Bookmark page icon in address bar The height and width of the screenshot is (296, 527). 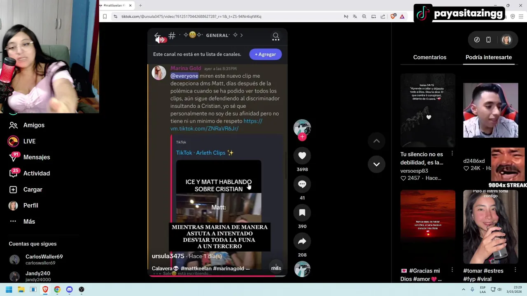(105, 16)
